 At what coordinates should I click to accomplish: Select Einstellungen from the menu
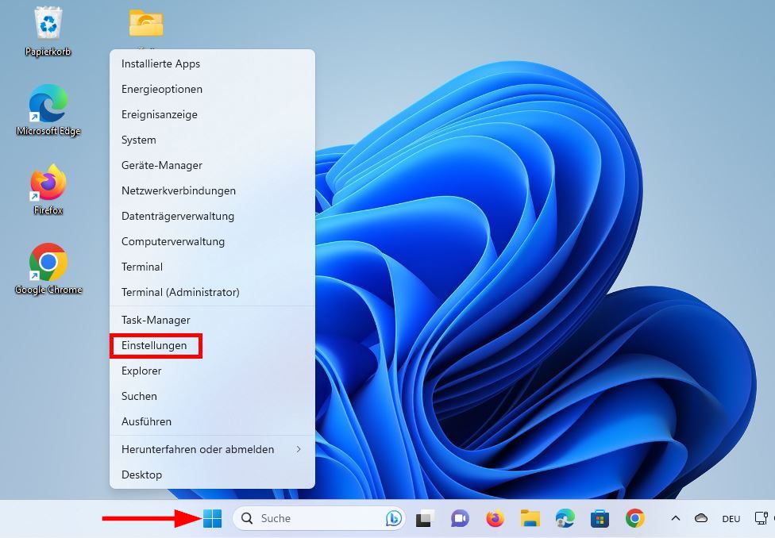[x=156, y=345]
